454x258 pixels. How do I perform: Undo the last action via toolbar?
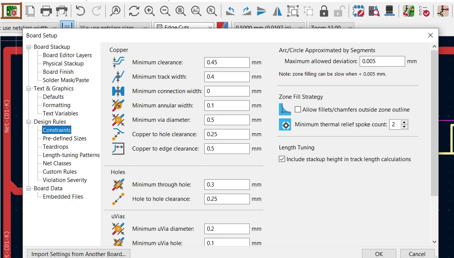(x=80, y=11)
